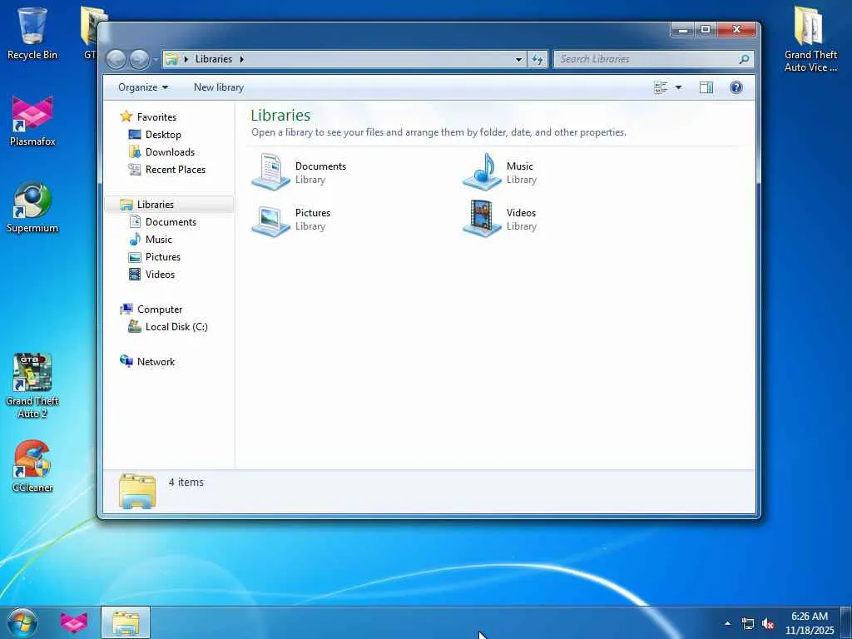
Task: Open Grand Theft Auto 2 shortcut
Action: pos(32,386)
